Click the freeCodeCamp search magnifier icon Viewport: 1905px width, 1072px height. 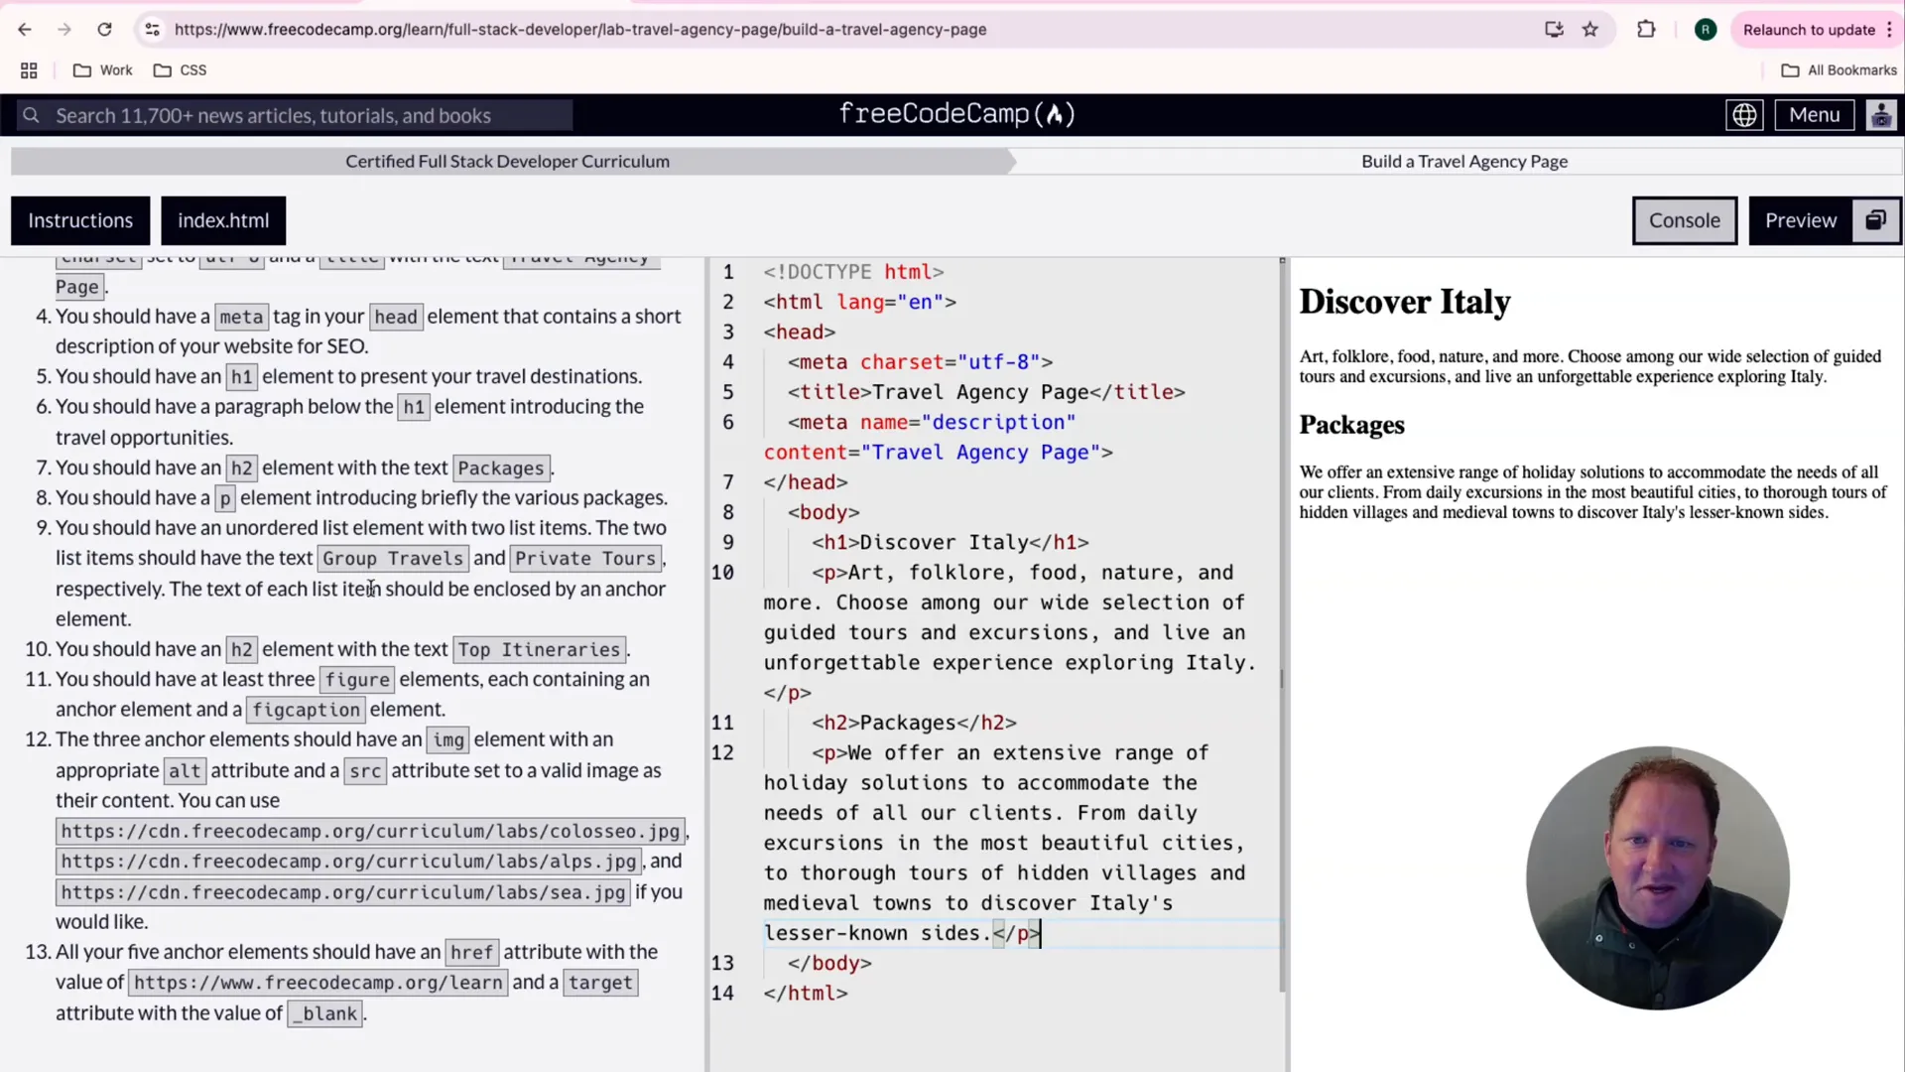32,115
